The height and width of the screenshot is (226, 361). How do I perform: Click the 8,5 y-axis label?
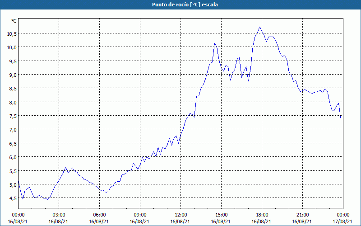pyautogui.click(x=13, y=89)
